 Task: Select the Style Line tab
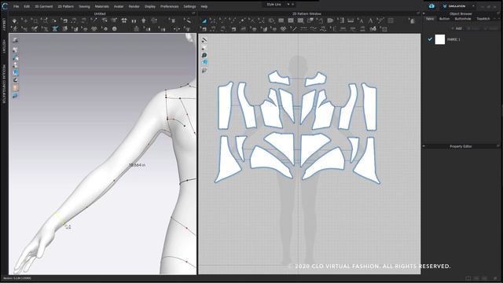coord(274,5)
